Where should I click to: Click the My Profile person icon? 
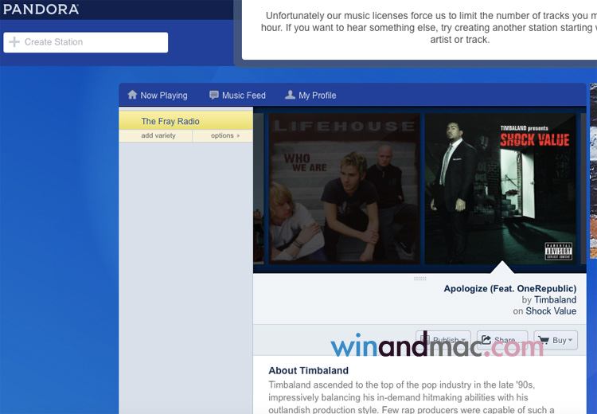(x=290, y=95)
